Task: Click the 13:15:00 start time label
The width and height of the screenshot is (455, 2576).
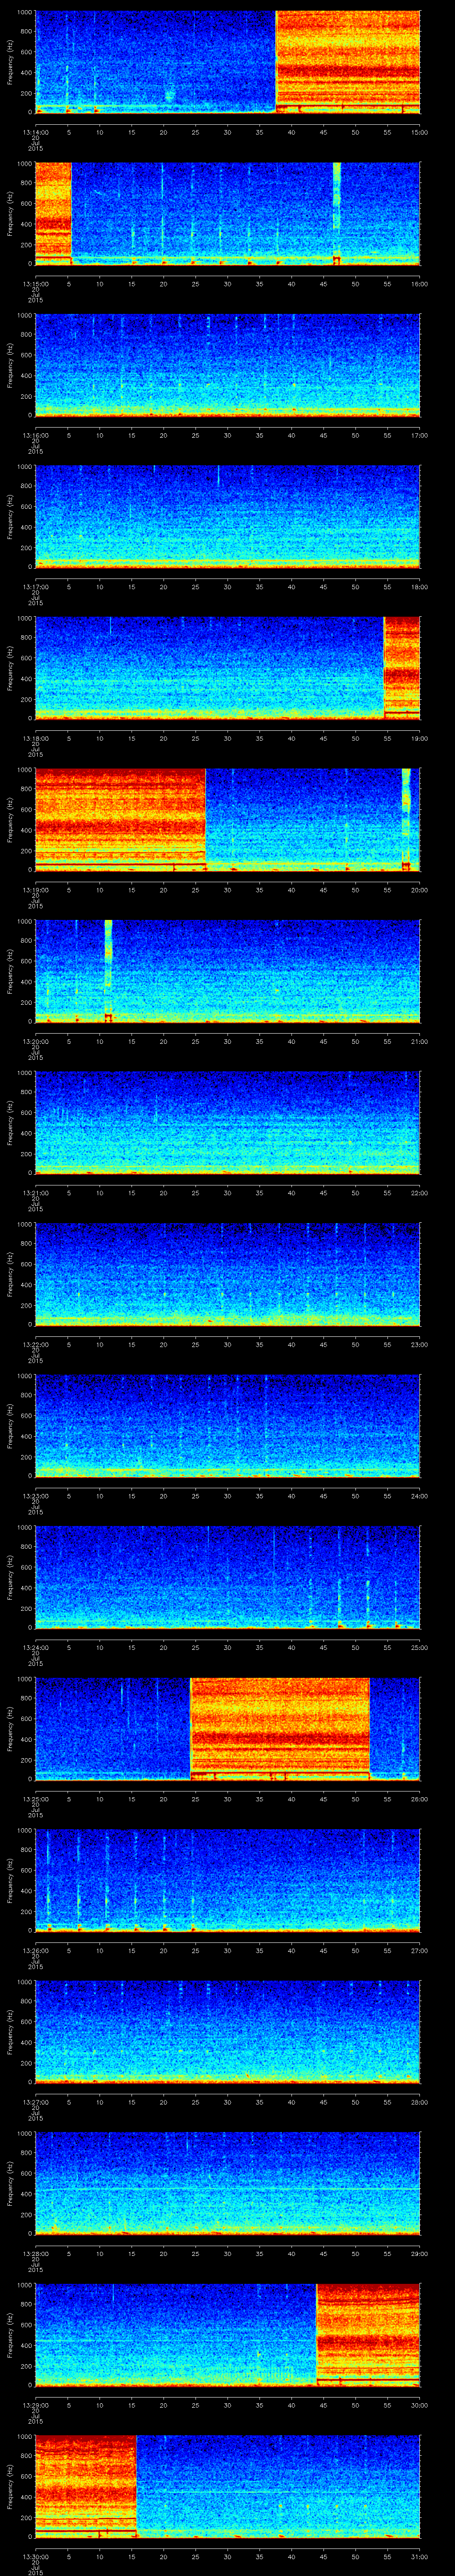Action: (35, 284)
